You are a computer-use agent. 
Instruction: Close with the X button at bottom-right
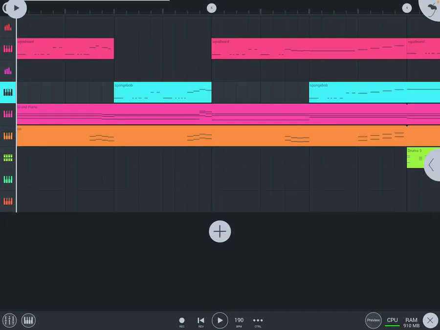(430, 320)
